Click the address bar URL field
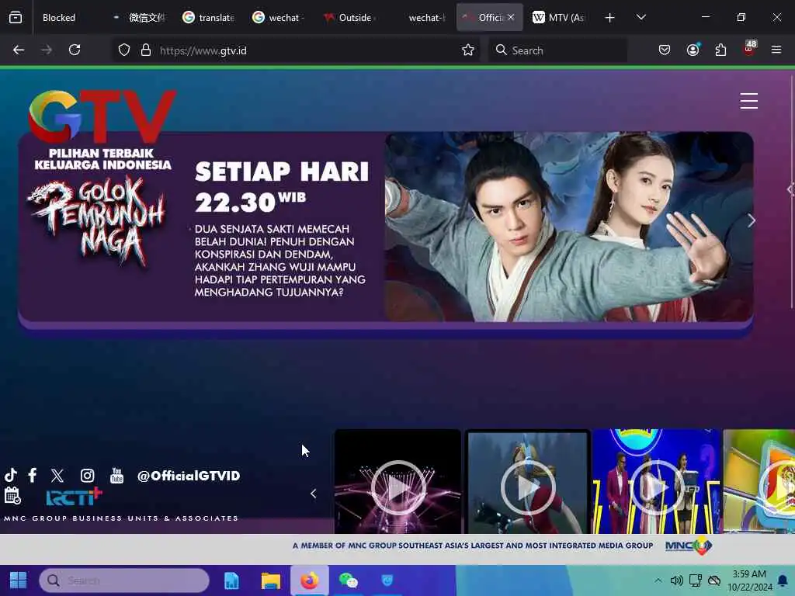Screen dimensions: 795x596 coord(297,50)
